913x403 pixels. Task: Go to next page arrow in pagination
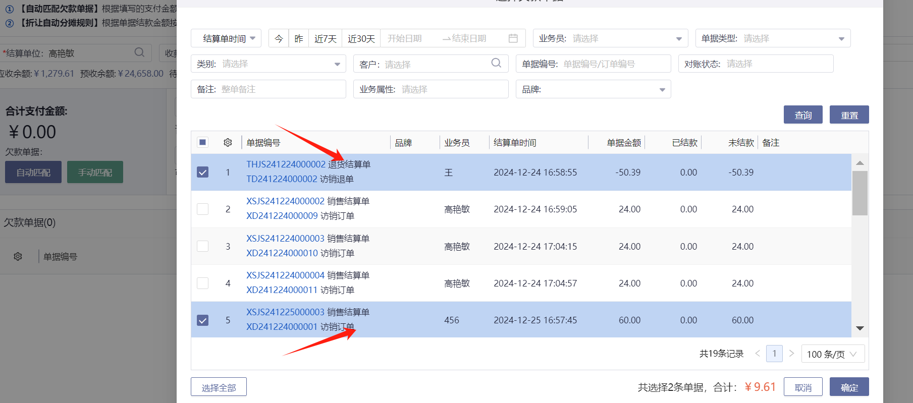[791, 354]
